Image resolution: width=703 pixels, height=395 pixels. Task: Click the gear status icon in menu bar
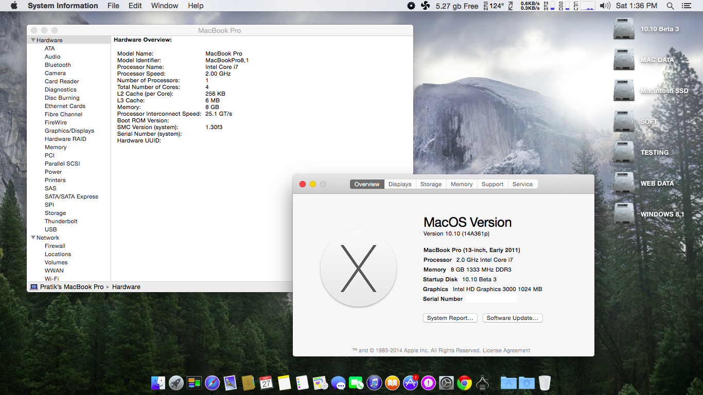[411, 6]
